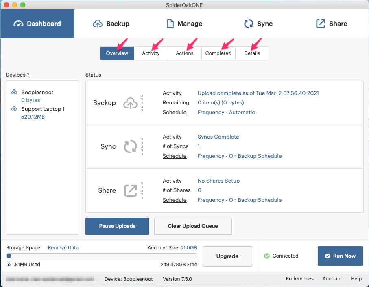This screenshot has width=369, height=287.
Task: Click the Syncs Complete activity text
Action: click(218, 137)
